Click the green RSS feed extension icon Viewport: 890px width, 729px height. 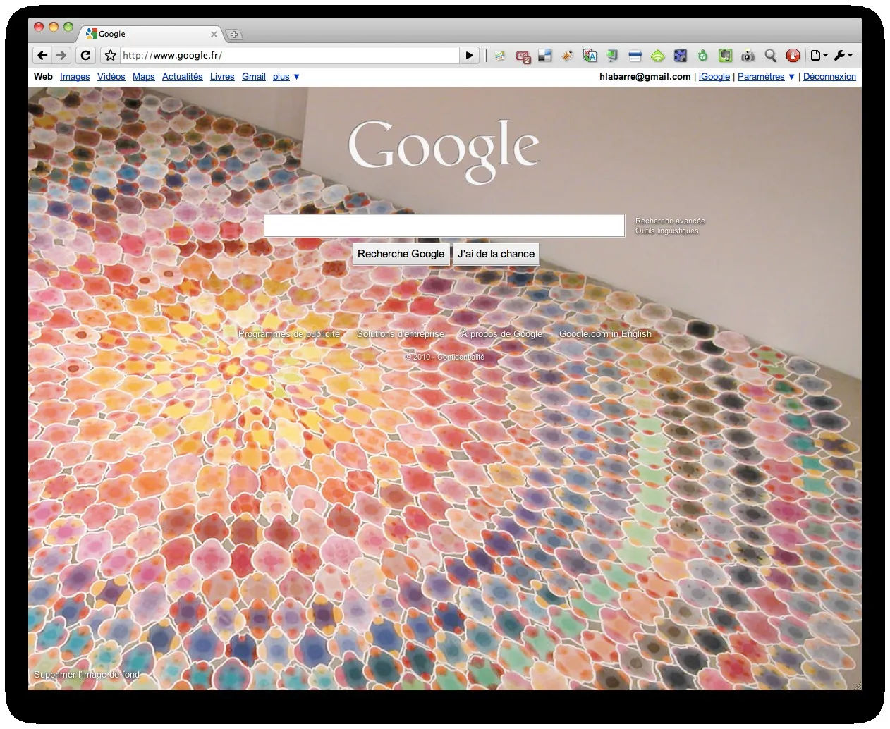point(657,56)
